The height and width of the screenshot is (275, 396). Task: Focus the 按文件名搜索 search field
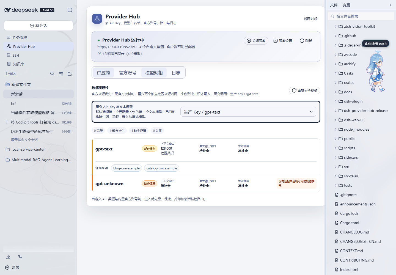tap(361, 16)
